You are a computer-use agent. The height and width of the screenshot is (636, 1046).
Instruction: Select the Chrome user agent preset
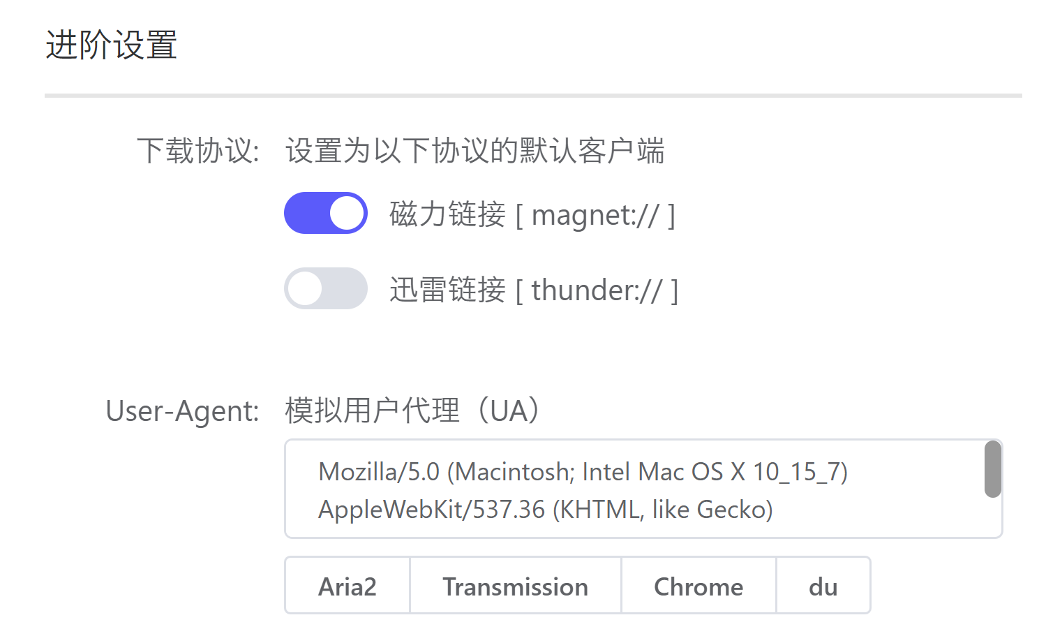(x=698, y=586)
